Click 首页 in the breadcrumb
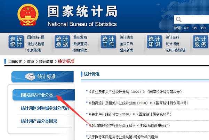The width and height of the screenshot is (209, 140). [31, 61]
